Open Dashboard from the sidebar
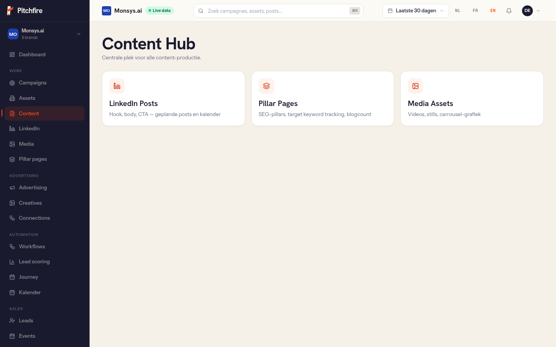This screenshot has height=347, width=556. (x=45, y=55)
